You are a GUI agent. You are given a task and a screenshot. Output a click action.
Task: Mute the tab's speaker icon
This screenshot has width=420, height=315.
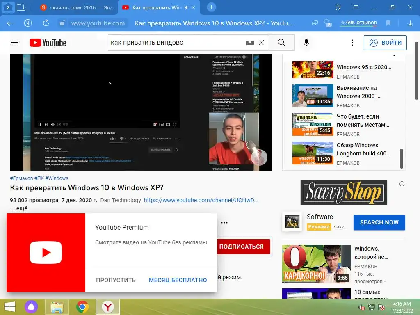(187, 7)
